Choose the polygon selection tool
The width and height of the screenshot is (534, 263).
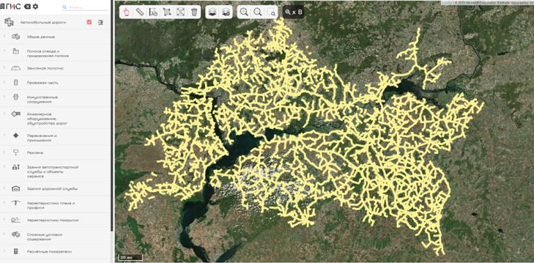[x=167, y=13]
